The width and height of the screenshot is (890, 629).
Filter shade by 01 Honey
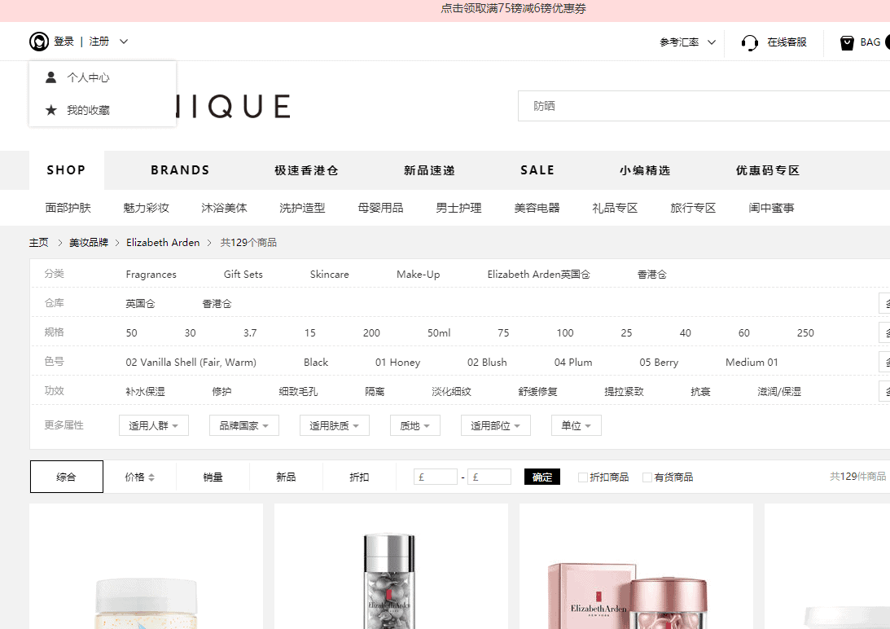[x=398, y=363]
